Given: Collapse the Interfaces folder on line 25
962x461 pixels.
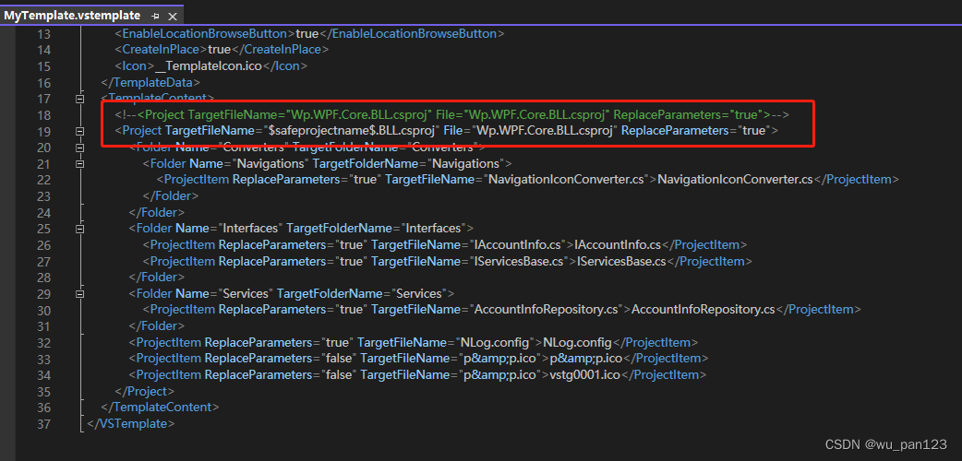Looking at the screenshot, I should 79,228.
